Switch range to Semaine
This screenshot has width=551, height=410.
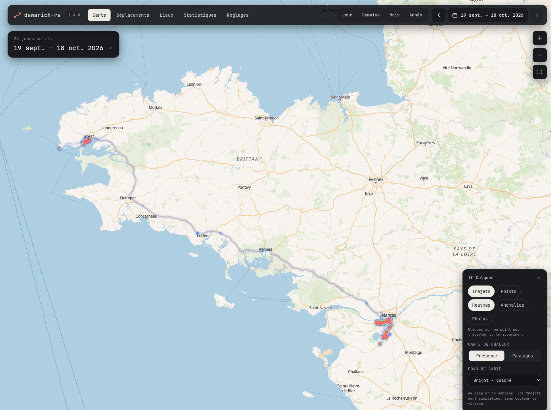370,15
